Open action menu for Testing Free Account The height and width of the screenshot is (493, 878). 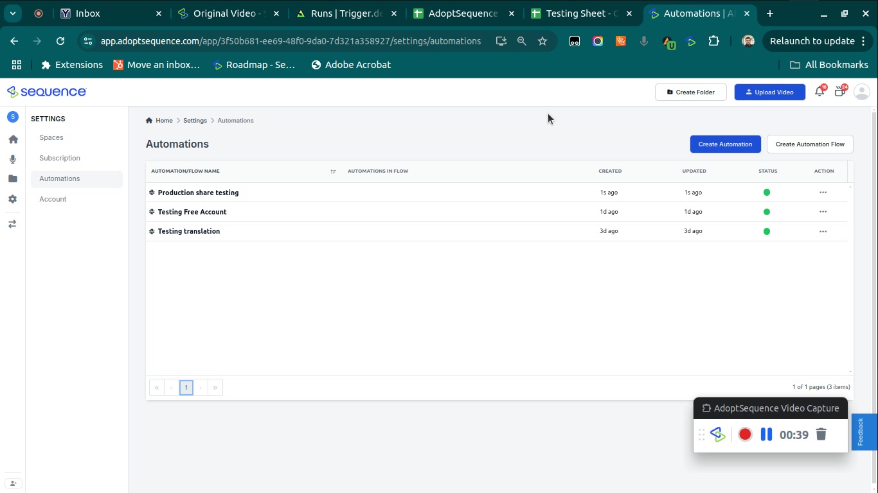(x=823, y=212)
